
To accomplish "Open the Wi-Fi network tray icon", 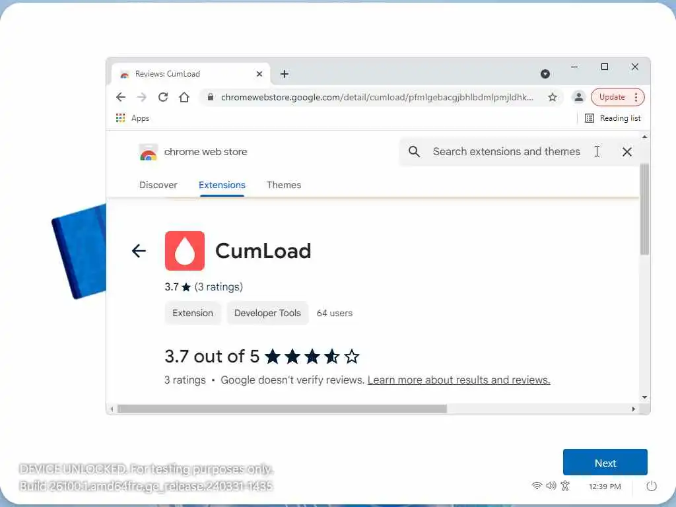I will click(x=537, y=486).
